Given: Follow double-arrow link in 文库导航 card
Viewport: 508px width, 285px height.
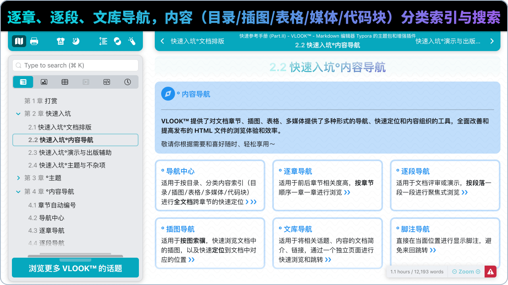Looking at the screenshot, I should (328, 260).
